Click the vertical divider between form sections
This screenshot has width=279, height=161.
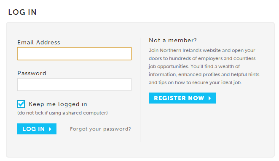[140, 90]
